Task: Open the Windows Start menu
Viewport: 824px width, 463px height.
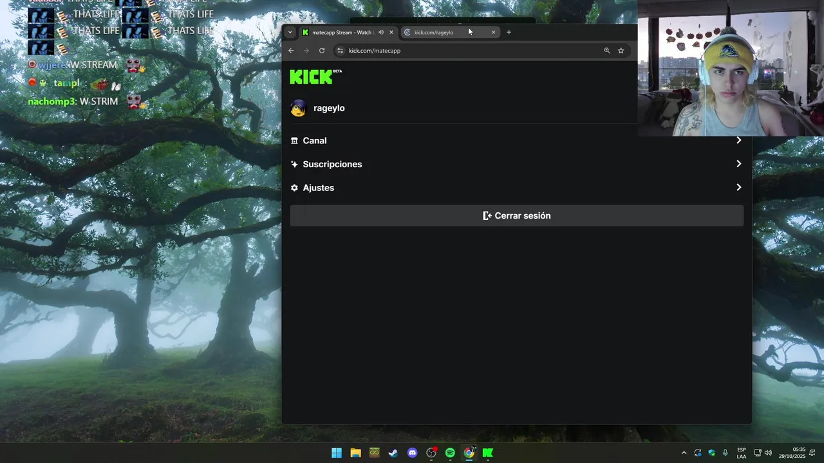Action: pos(337,453)
